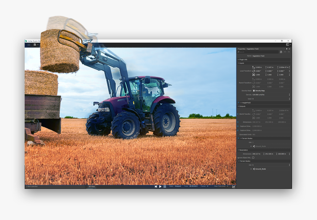Screen dimensions: 317x220
Task: Expand the Plugin Info section
Action: [x=239, y=60]
